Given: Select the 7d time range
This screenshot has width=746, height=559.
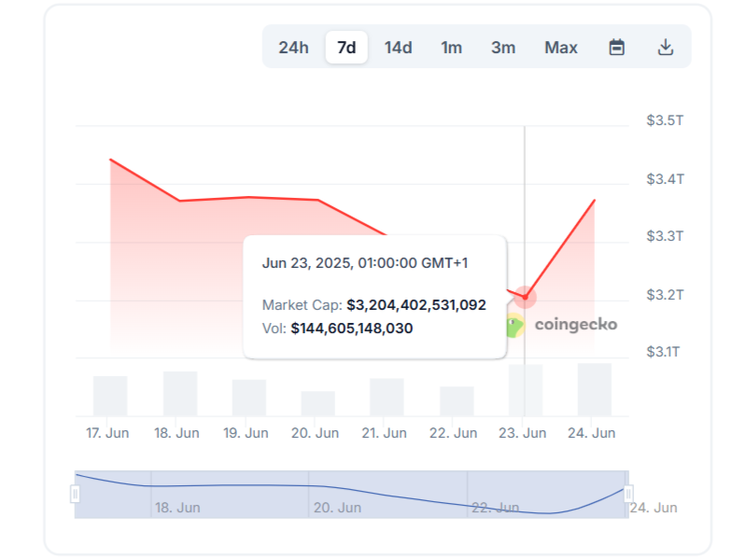Looking at the screenshot, I should (346, 48).
